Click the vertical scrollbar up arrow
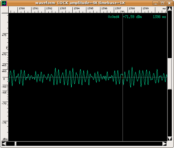174x148 pixels. point(170,9)
